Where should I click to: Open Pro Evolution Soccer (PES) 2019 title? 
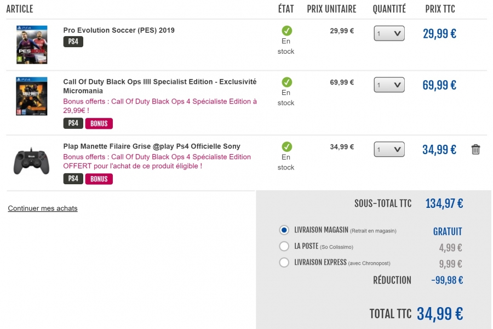[119, 30]
